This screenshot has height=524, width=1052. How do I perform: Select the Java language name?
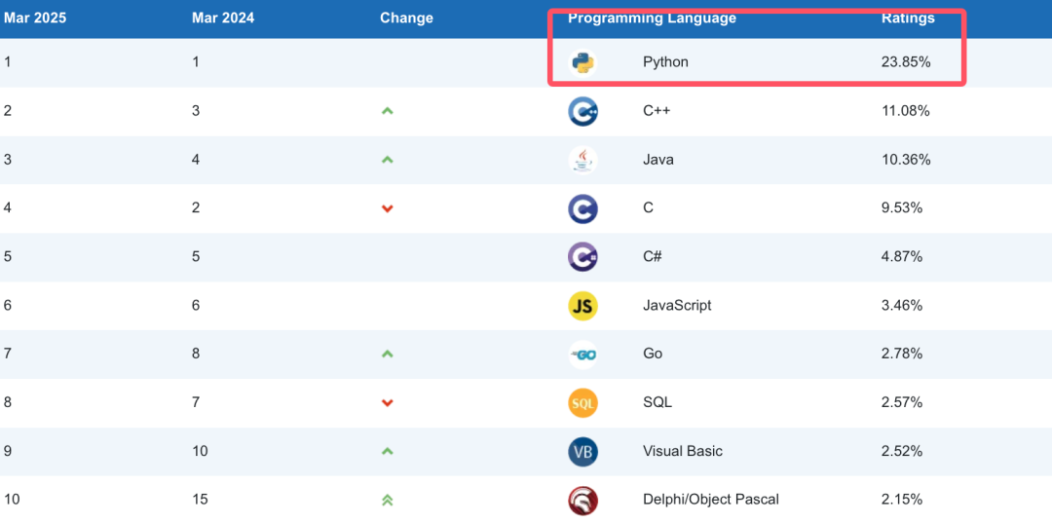(658, 160)
